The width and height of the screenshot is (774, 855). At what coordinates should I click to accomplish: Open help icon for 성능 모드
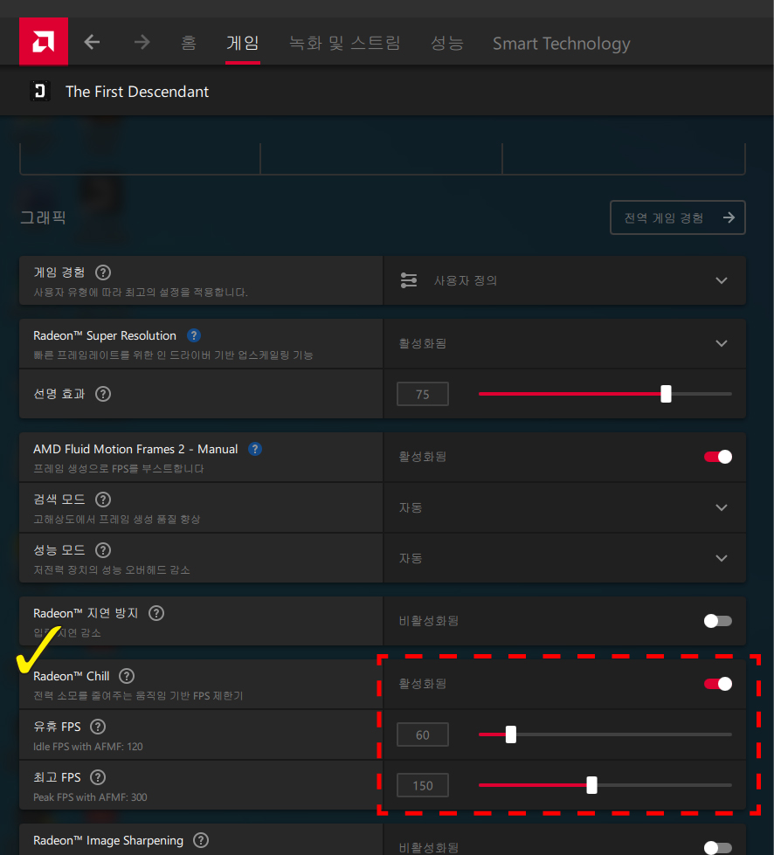tap(103, 549)
